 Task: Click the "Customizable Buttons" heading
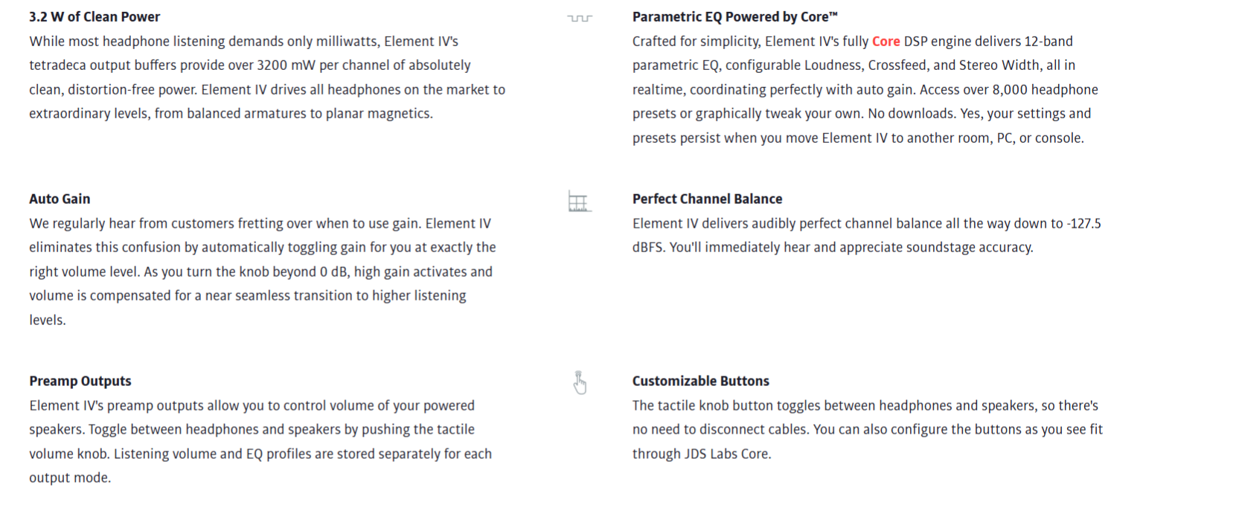pos(700,382)
